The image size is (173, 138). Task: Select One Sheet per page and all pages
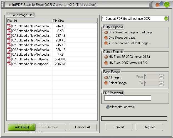pos(129,32)
